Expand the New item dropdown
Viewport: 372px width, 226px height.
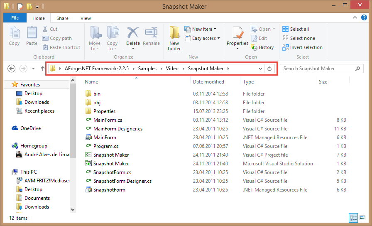tap(205, 29)
